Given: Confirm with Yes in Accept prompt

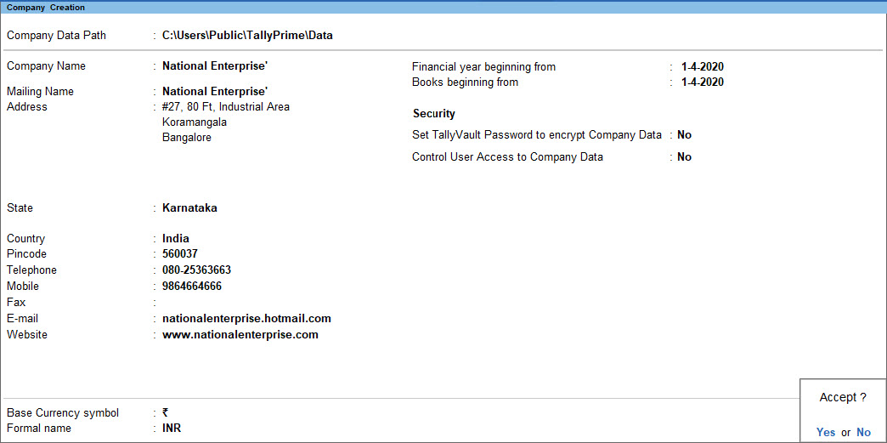Looking at the screenshot, I should tap(826, 432).
